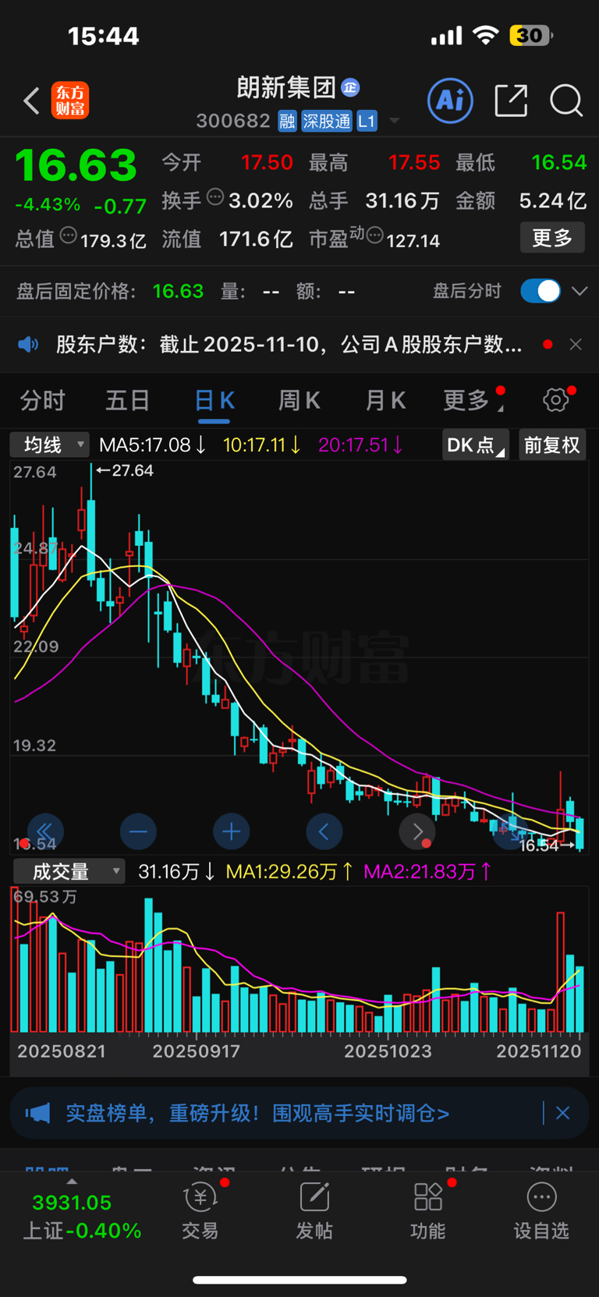Tap the 15:44 status bar clock
599x1297 pixels.
pos(103,36)
